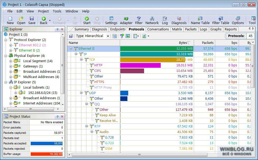
Task: Open the Project menu
Action: point(43,11)
